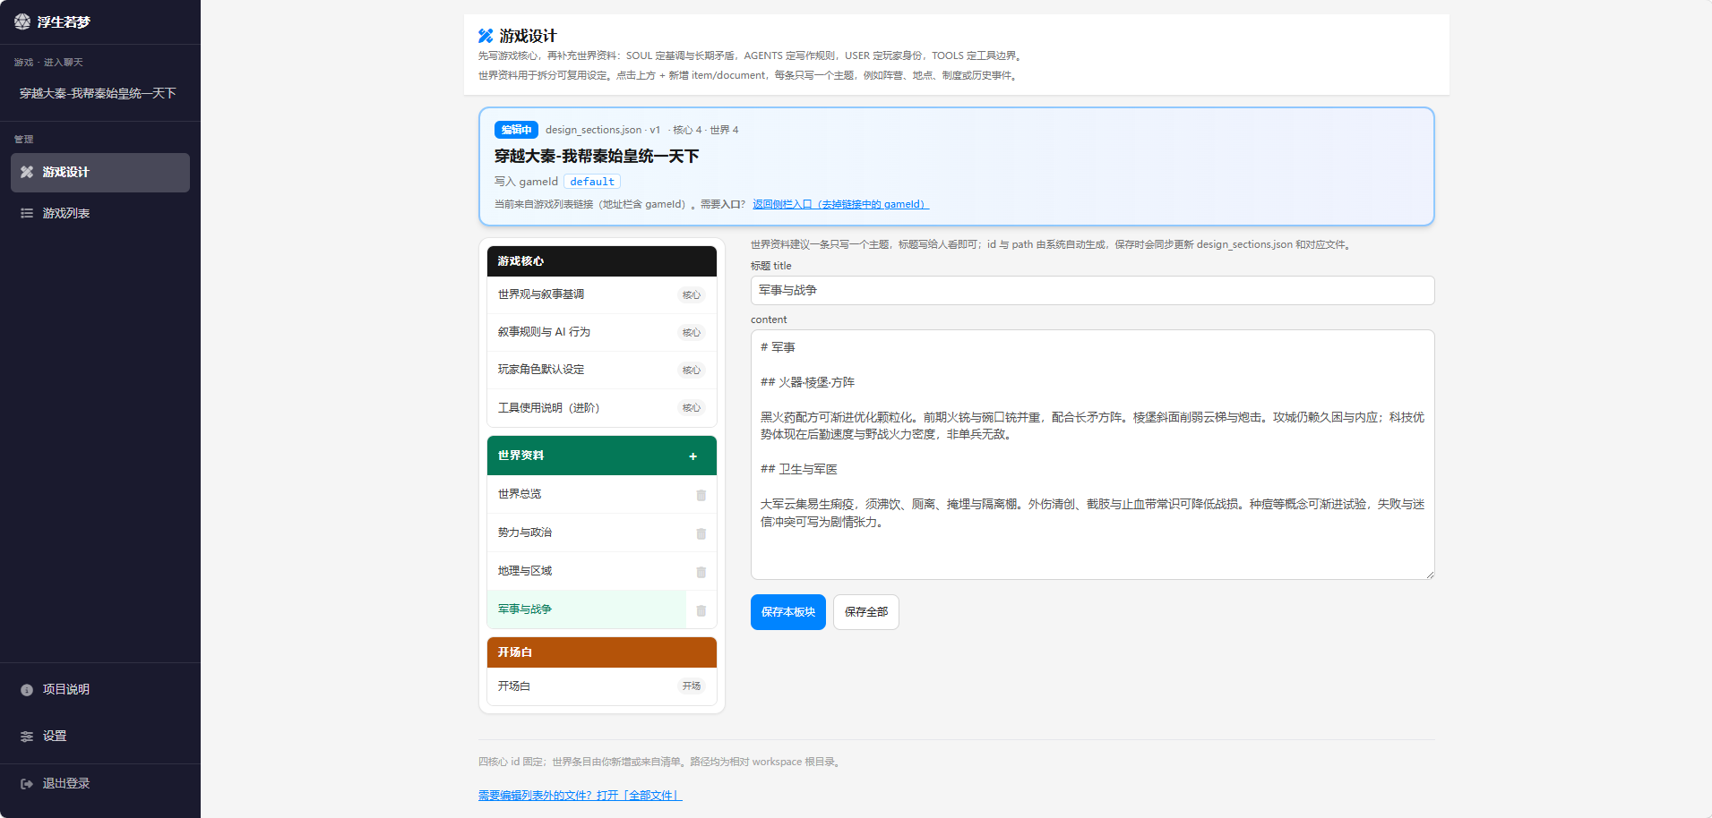Click the trash icon for 军事与战争

701,610
